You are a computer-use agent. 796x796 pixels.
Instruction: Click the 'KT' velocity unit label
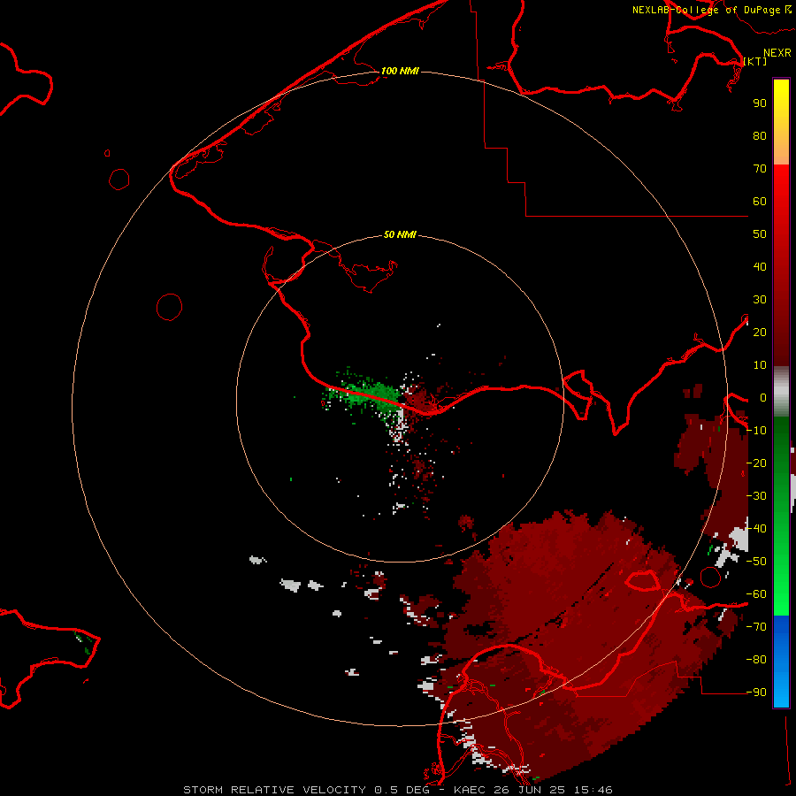[755, 61]
